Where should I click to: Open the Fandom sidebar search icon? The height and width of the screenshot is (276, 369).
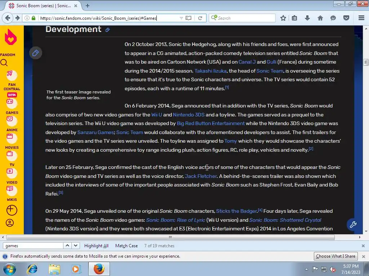tap(4, 63)
